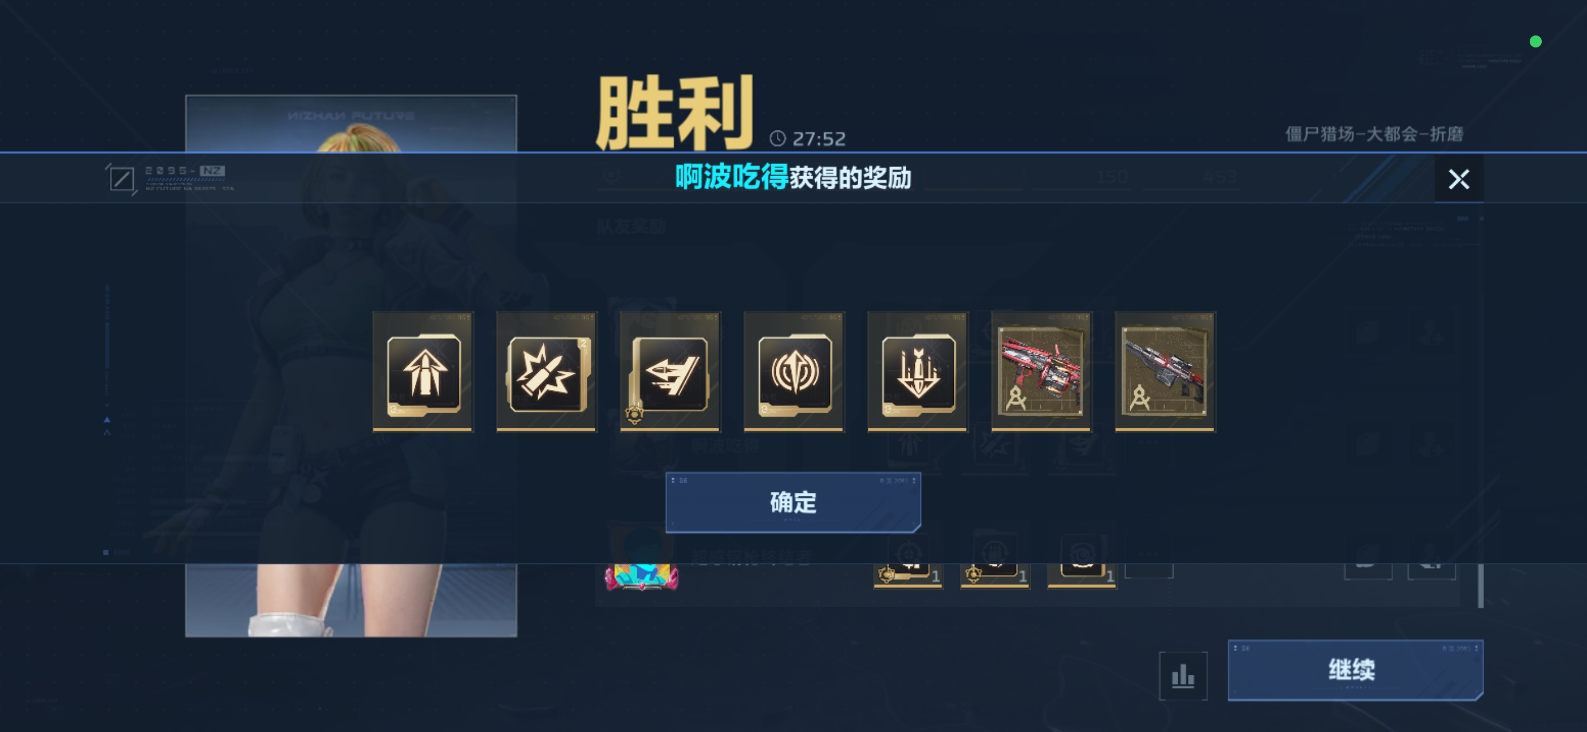The width and height of the screenshot is (1587, 732).
Task: Close the rewards popup with X
Action: tap(1459, 179)
